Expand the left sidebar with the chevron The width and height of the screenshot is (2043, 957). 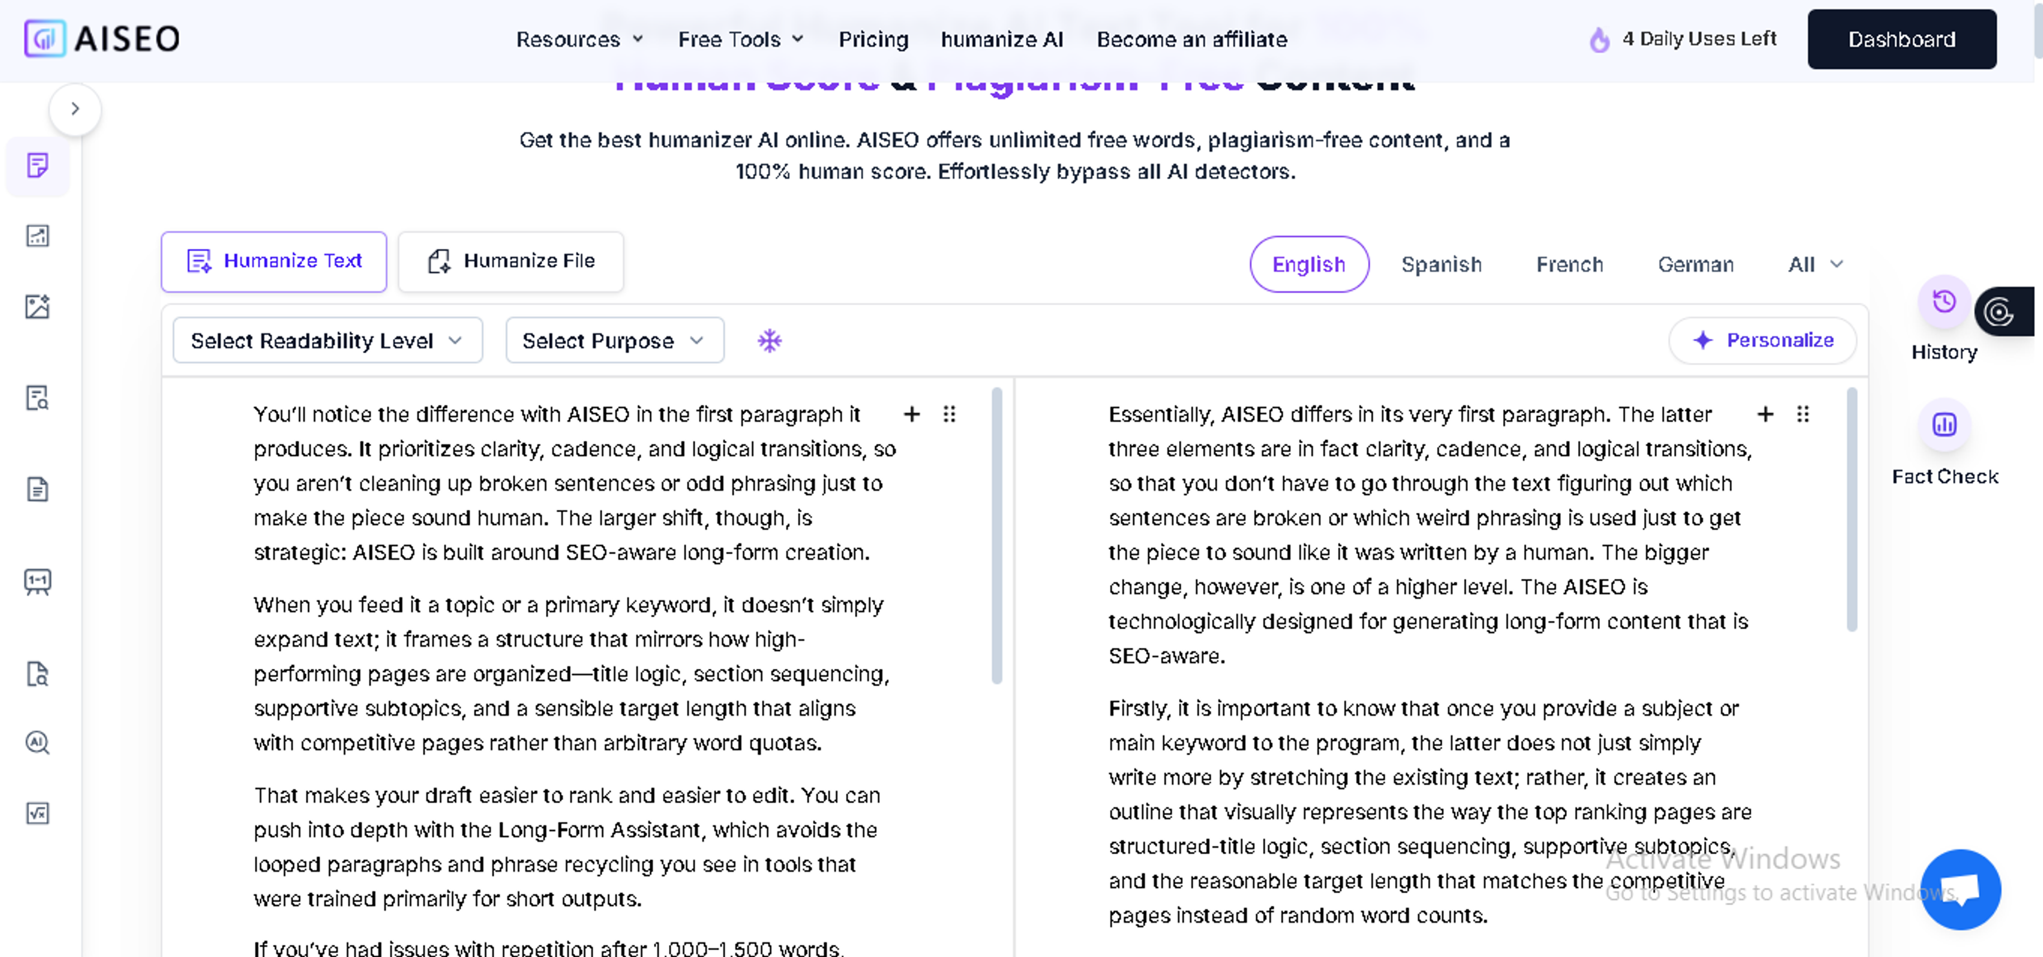[x=76, y=109]
